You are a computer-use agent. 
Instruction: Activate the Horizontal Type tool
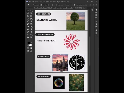pyautogui.click(x=31, y=32)
